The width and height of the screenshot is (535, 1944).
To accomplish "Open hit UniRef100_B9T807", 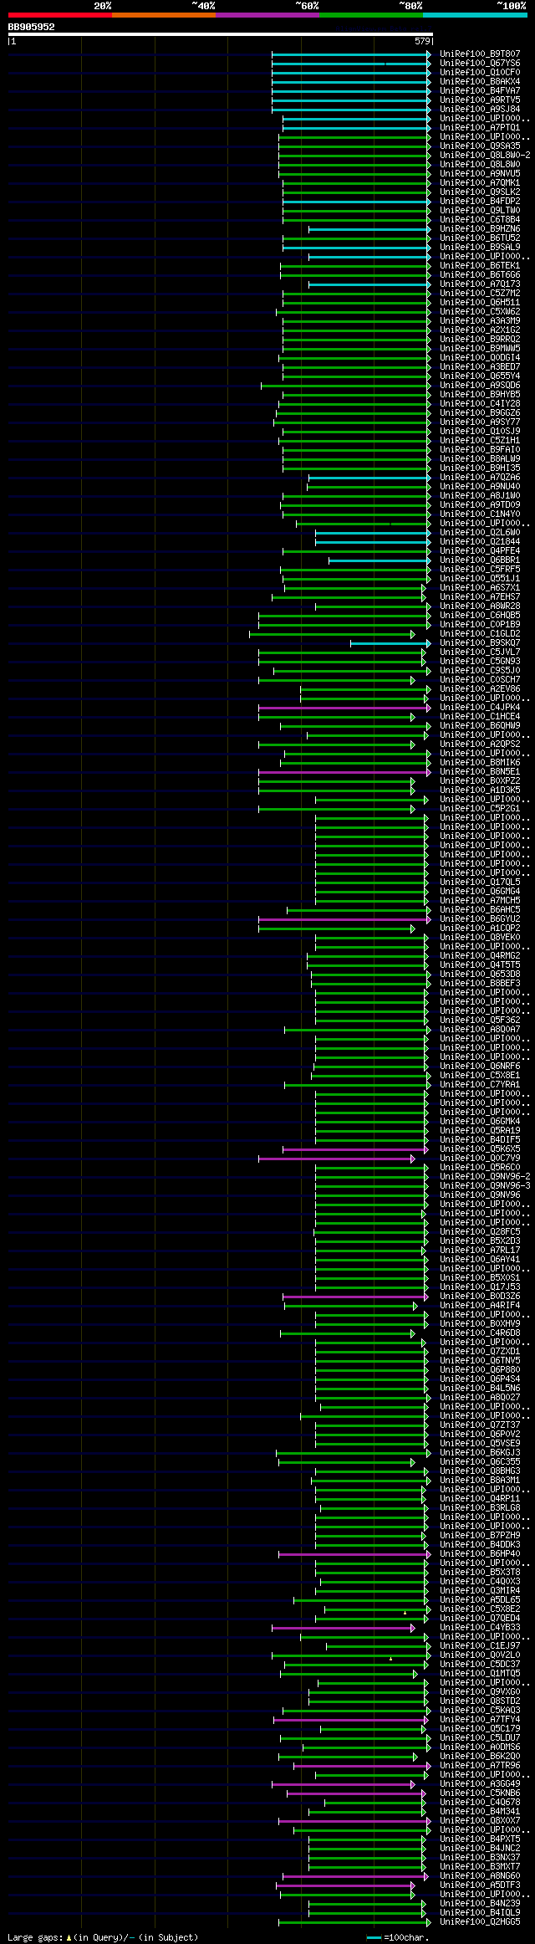I will point(480,54).
